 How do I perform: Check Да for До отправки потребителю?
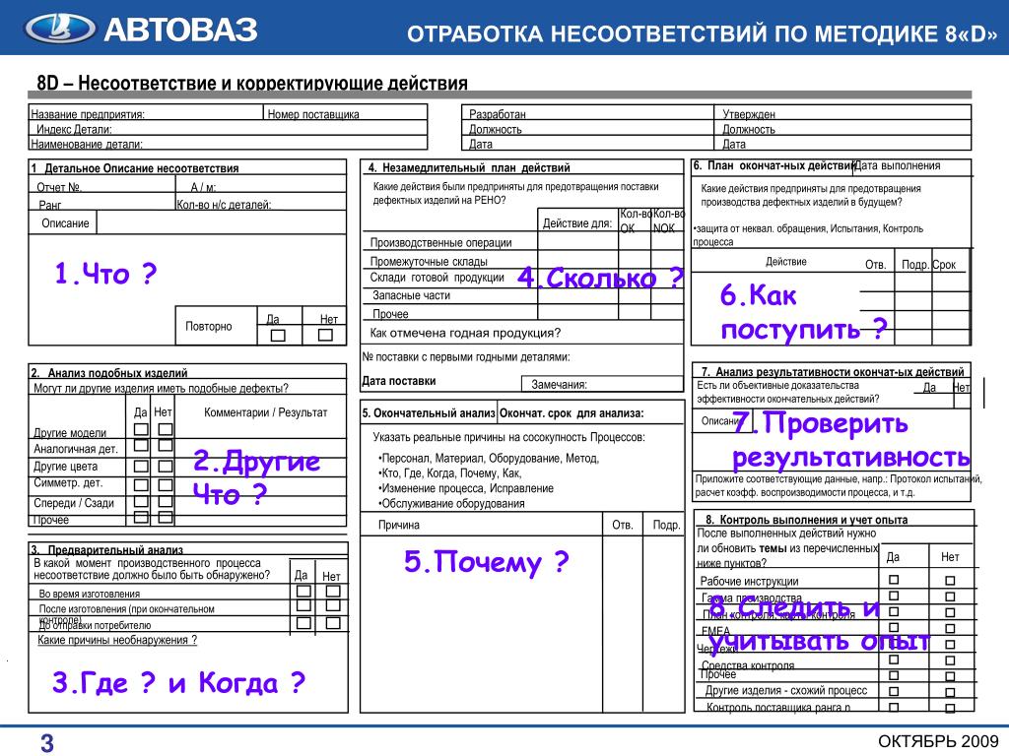pos(303,622)
